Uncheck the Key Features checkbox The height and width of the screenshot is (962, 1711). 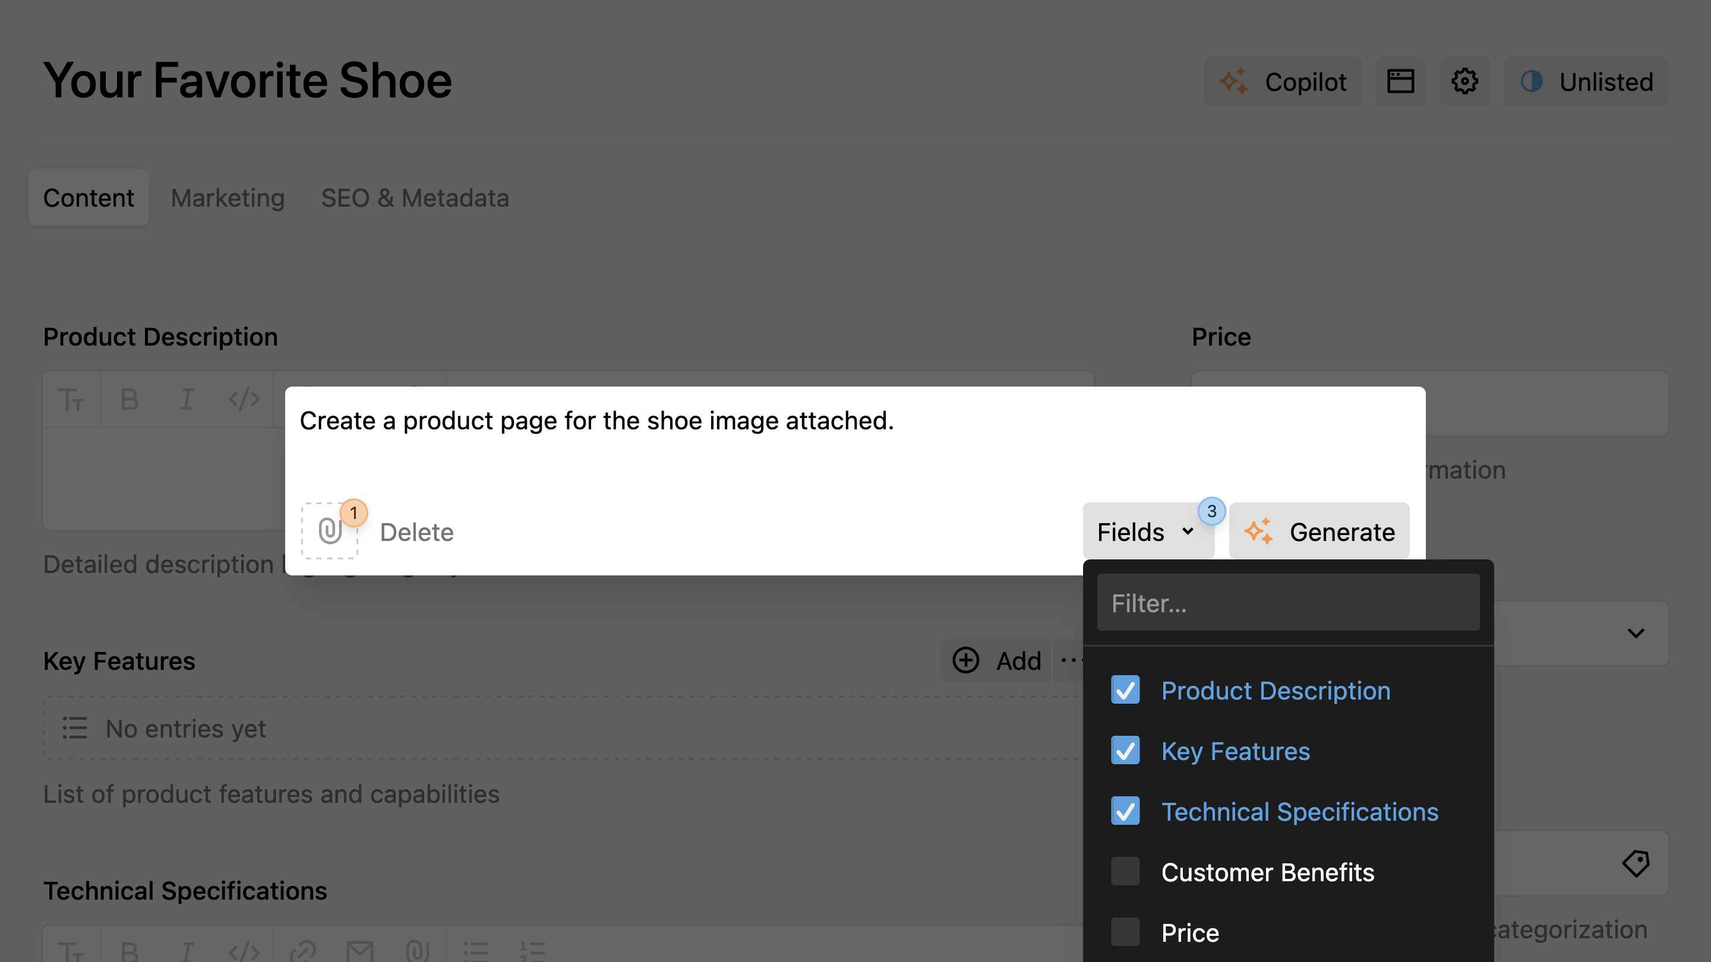(1125, 751)
